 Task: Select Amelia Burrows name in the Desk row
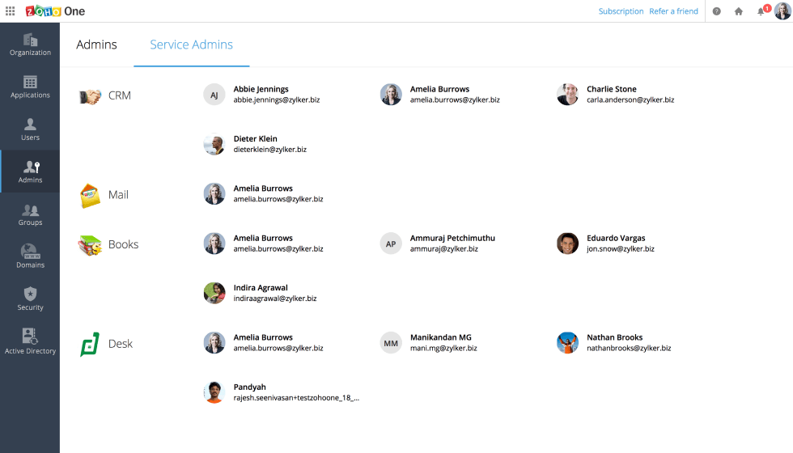click(263, 337)
